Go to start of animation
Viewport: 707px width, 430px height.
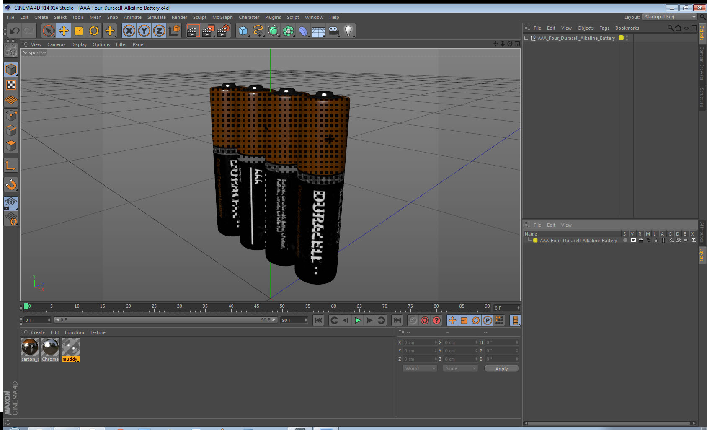click(318, 320)
